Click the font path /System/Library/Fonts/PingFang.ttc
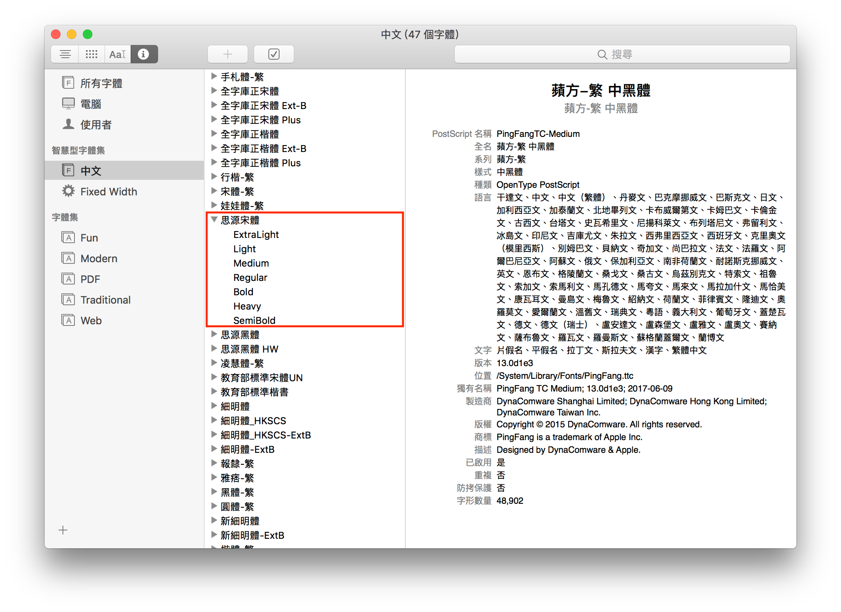 coord(565,376)
